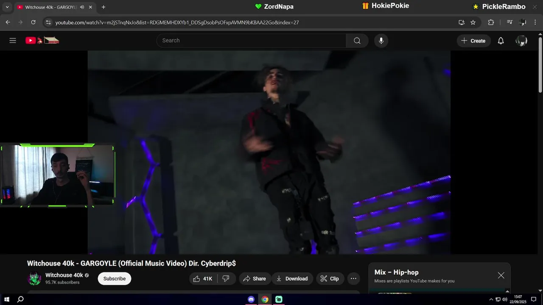This screenshot has height=305, width=543.
Task: Install YouTube app icon in address bar
Action: 462,22
